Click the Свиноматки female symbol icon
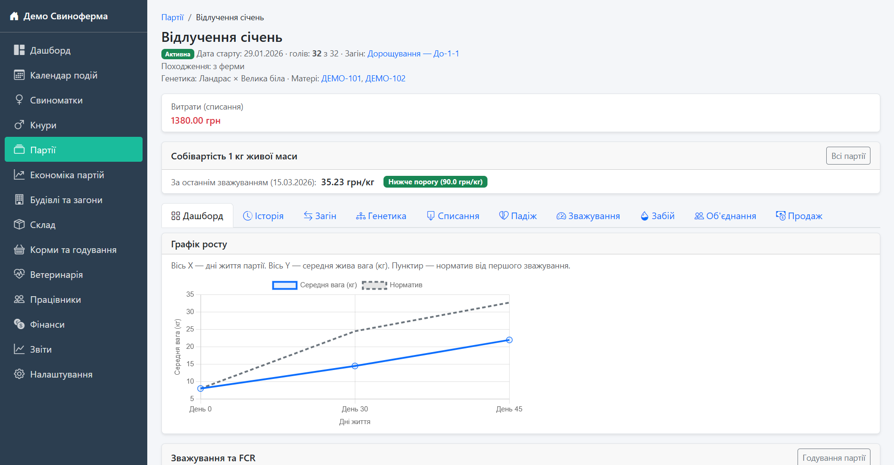The image size is (894, 465). coord(19,100)
